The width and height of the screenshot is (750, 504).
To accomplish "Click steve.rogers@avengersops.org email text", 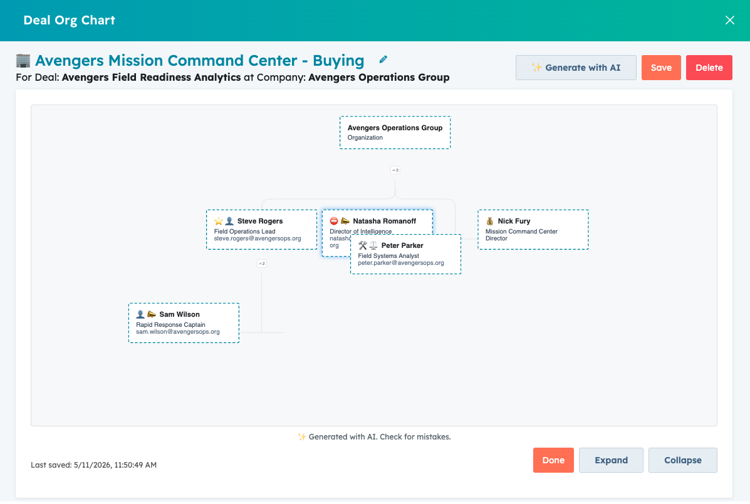I will (258, 239).
